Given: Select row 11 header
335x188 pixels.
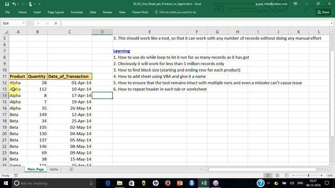Looking at the screenshot, I should click(x=5, y=76).
